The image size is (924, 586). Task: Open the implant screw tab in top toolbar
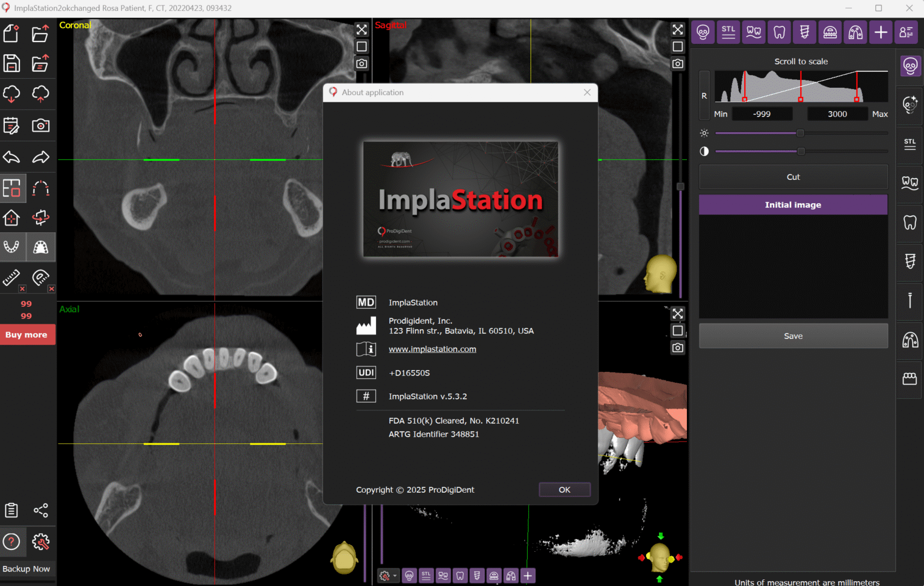804,32
